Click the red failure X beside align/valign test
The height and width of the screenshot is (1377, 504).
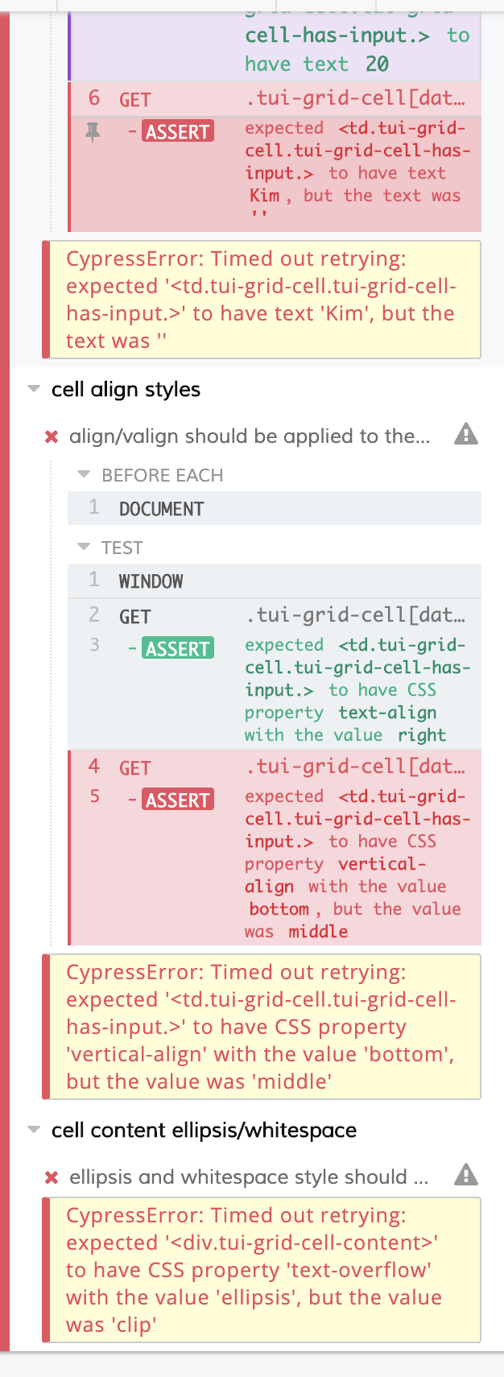[52, 436]
